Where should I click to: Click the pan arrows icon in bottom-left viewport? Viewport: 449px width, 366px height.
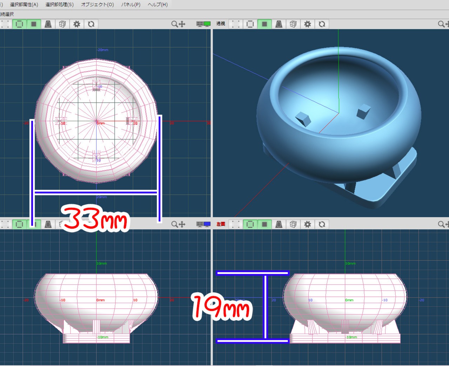click(182, 224)
